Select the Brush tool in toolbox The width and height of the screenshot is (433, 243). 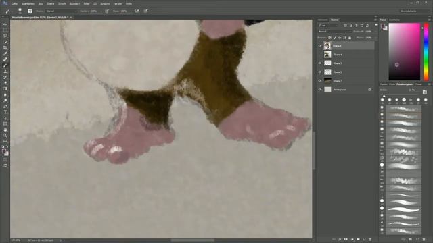pyautogui.click(x=5, y=65)
